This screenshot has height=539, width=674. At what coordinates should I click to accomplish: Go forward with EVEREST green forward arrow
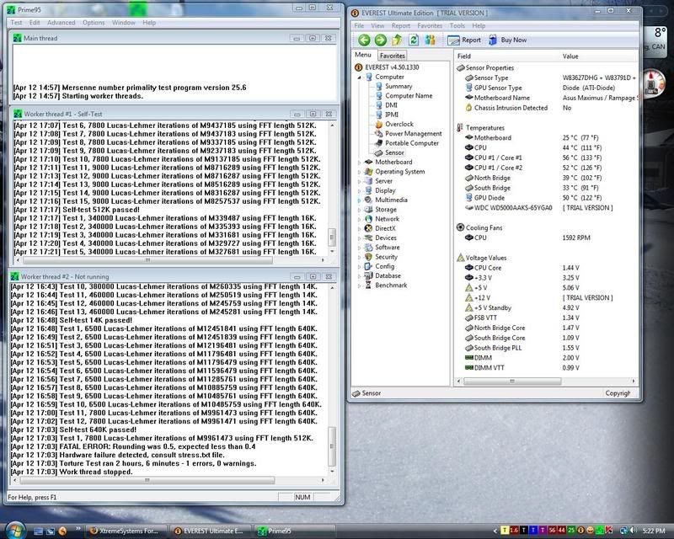(381, 40)
